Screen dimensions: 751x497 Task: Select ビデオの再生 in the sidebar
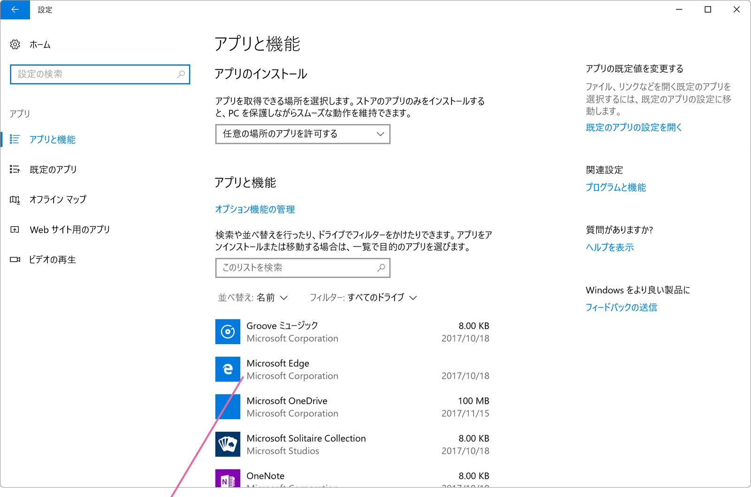click(x=53, y=260)
